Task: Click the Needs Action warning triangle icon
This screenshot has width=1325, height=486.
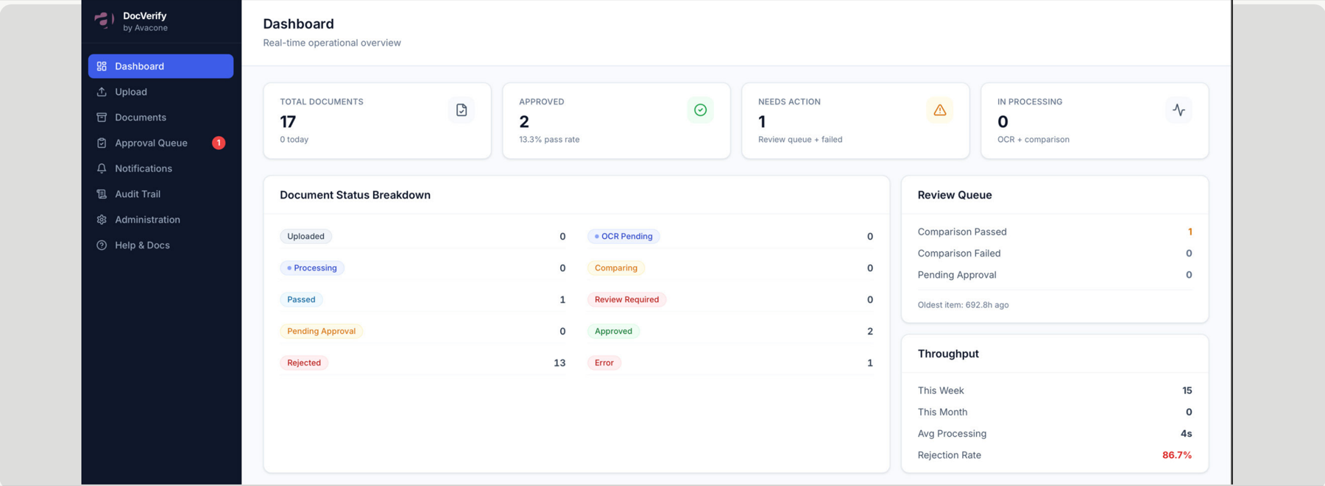Action: pyautogui.click(x=939, y=110)
